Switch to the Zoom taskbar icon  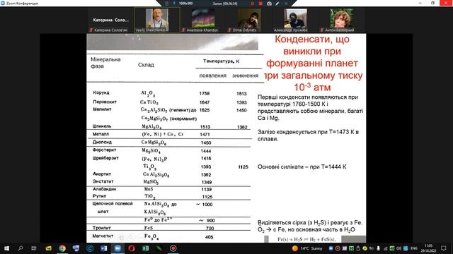point(117,248)
